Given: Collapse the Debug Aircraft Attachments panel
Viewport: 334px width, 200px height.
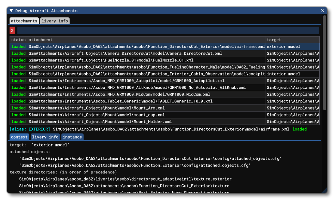Looking at the screenshot, I should (11, 10).
